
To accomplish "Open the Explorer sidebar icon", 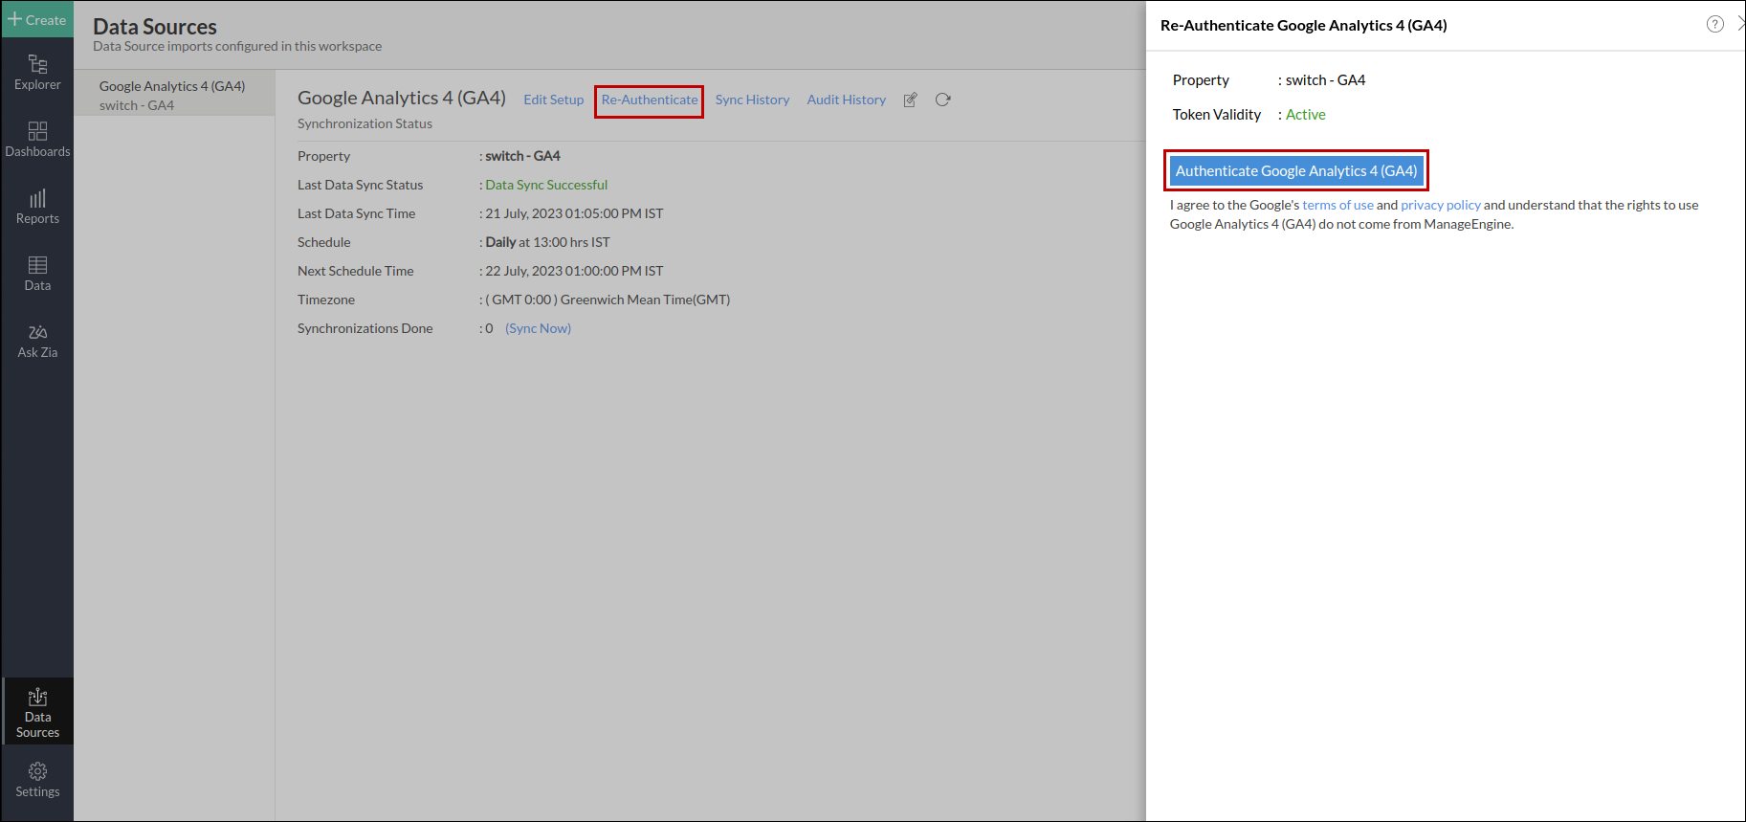I will click(x=37, y=72).
